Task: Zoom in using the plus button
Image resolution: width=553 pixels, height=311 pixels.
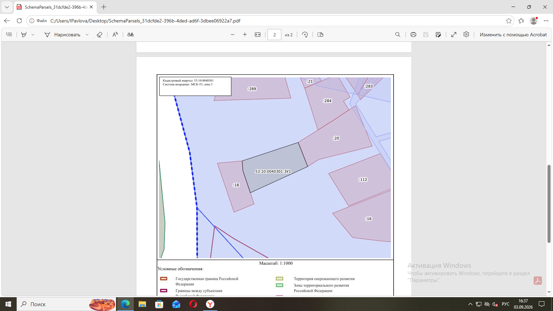Action: pos(245,35)
